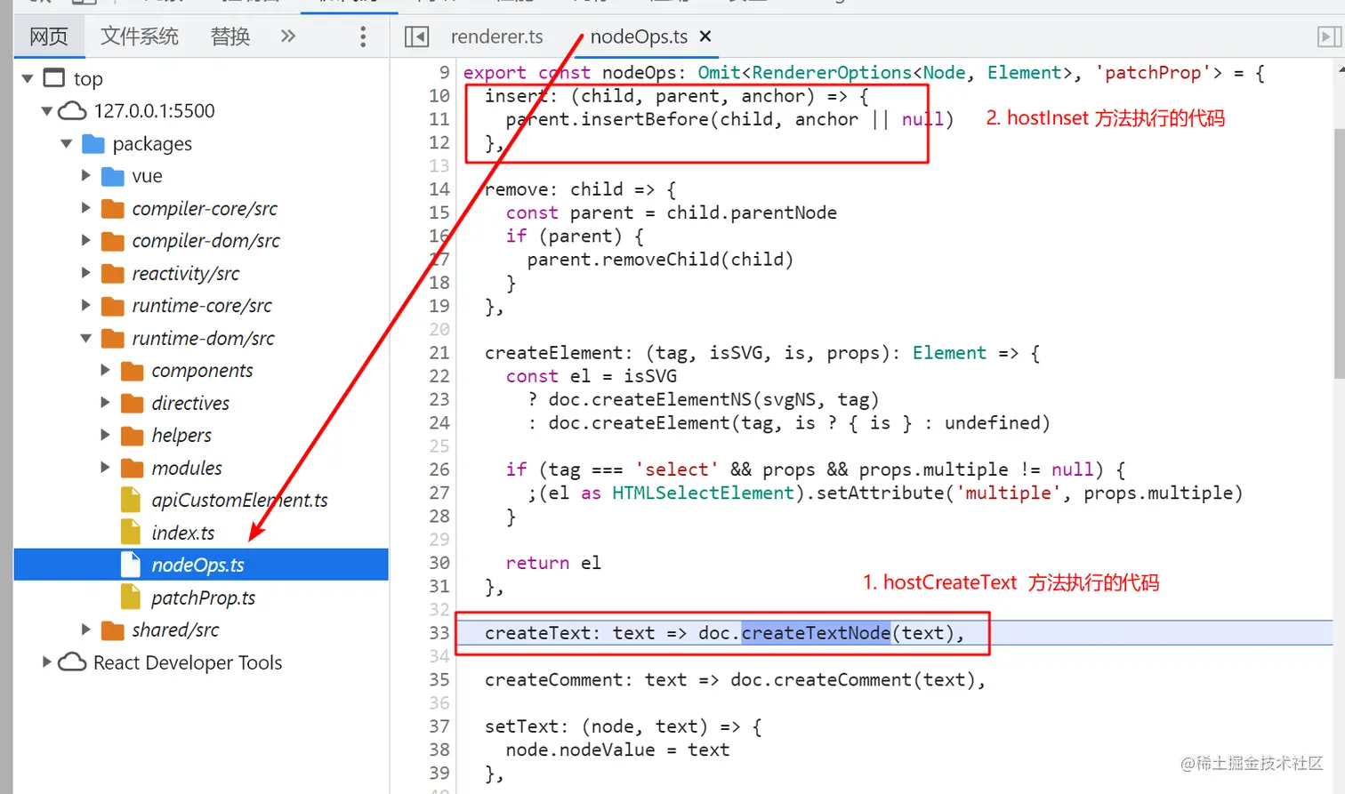
Task: Click the index.ts file icon
Action: coord(131,533)
